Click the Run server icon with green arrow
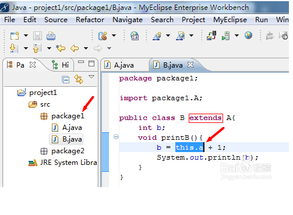The image size is (293, 215). point(225,36)
